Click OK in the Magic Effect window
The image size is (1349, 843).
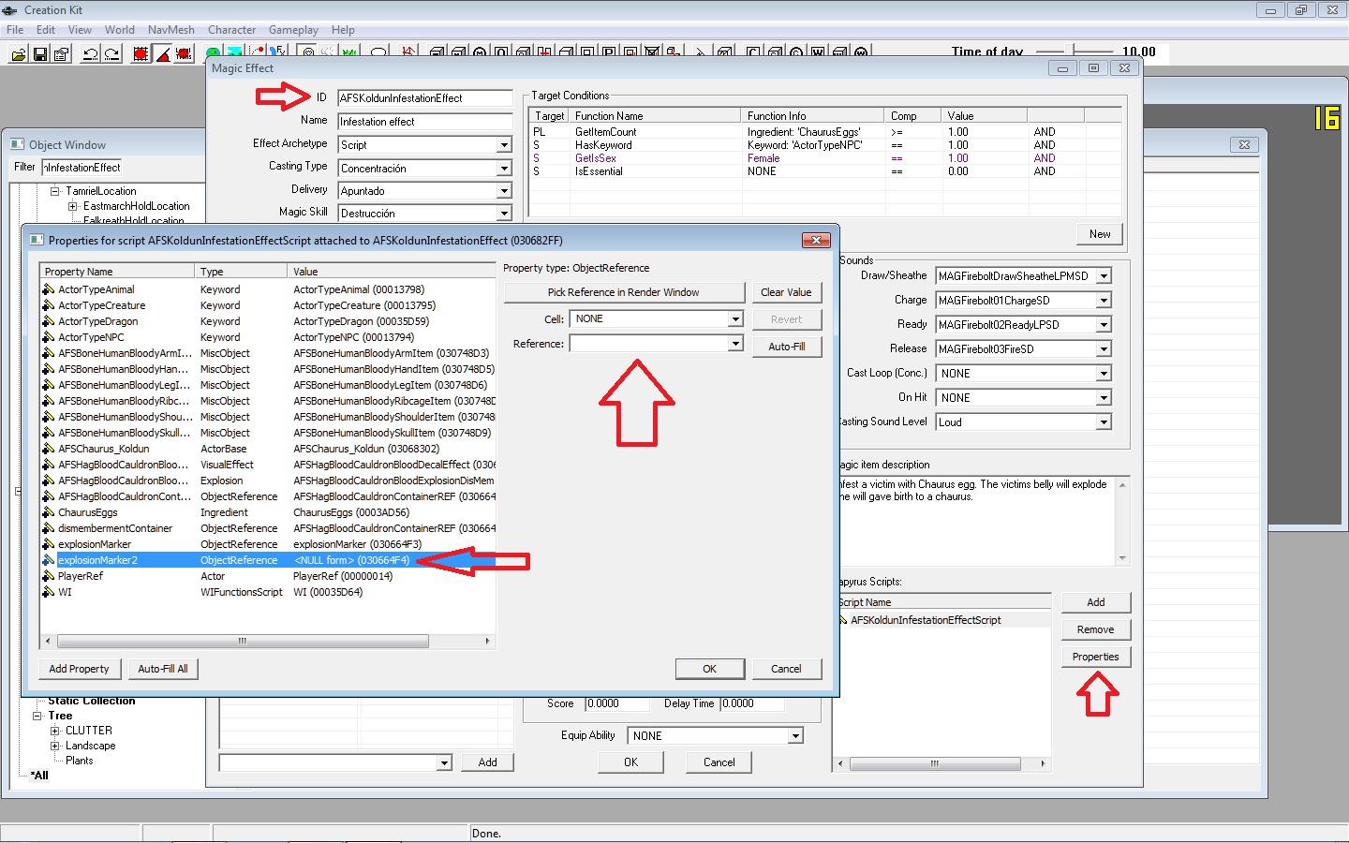630,762
